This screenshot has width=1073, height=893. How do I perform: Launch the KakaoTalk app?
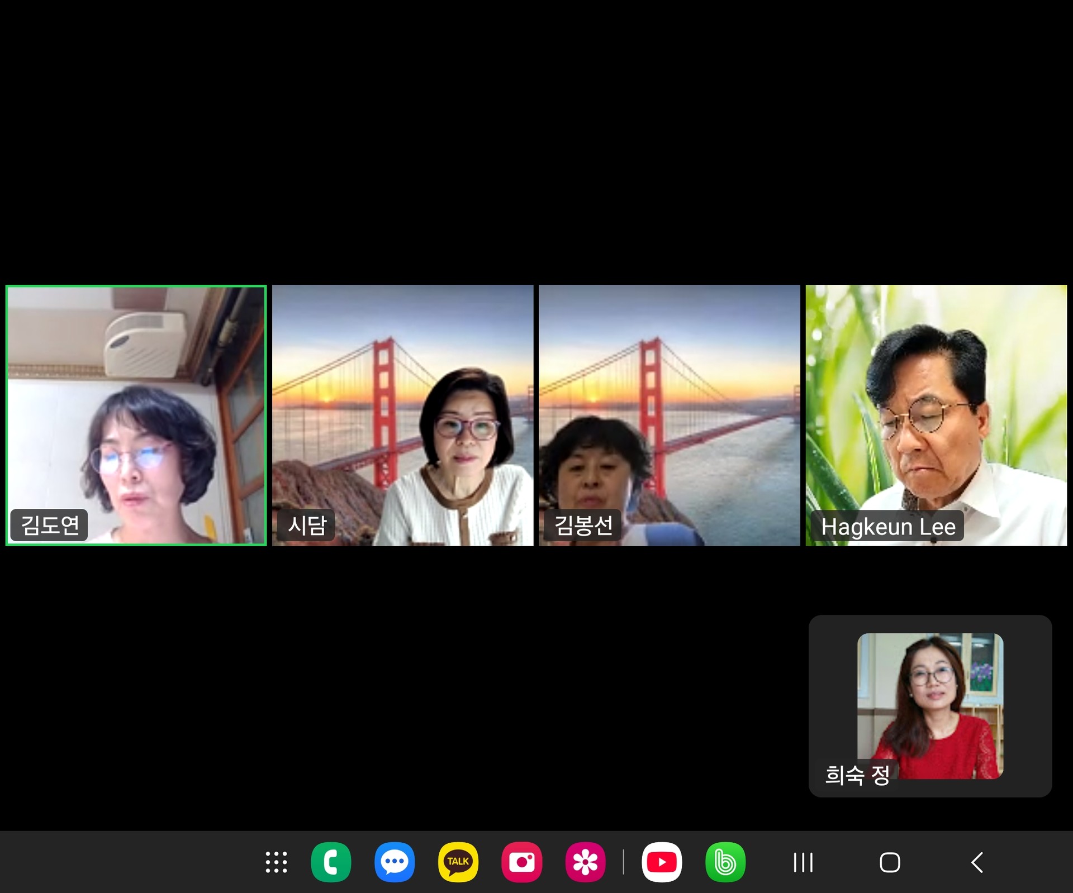pyautogui.click(x=458, y=862)
